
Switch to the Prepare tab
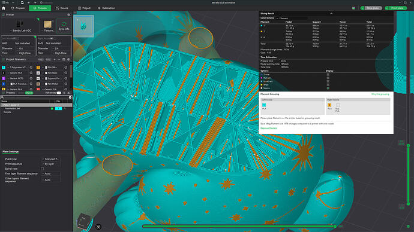tap(18, 8)
